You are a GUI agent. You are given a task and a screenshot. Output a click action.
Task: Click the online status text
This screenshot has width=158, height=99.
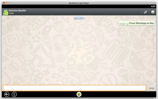click(x=11, y=13)
